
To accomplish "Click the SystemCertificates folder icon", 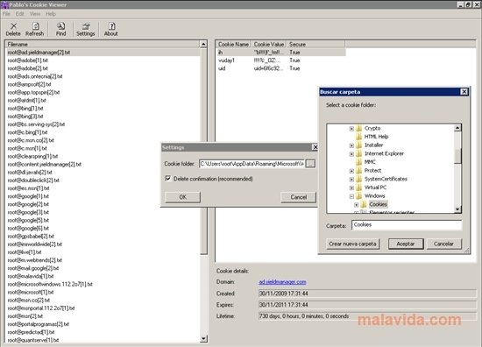I will [x=359, y=179].
